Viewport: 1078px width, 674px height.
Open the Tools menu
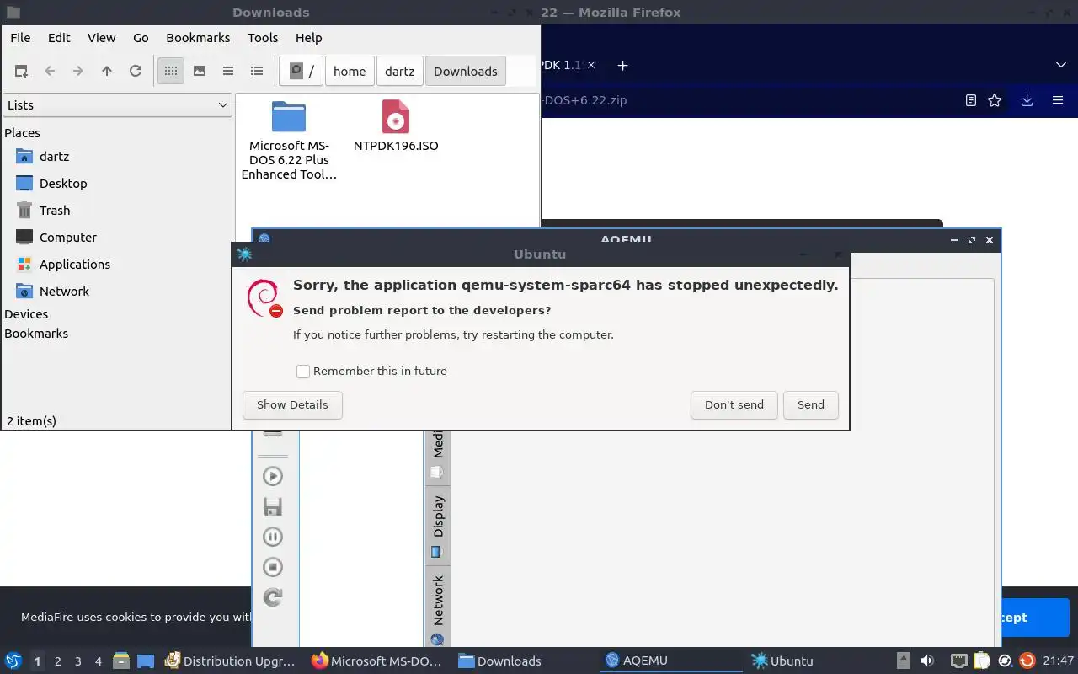coord(263,38)
